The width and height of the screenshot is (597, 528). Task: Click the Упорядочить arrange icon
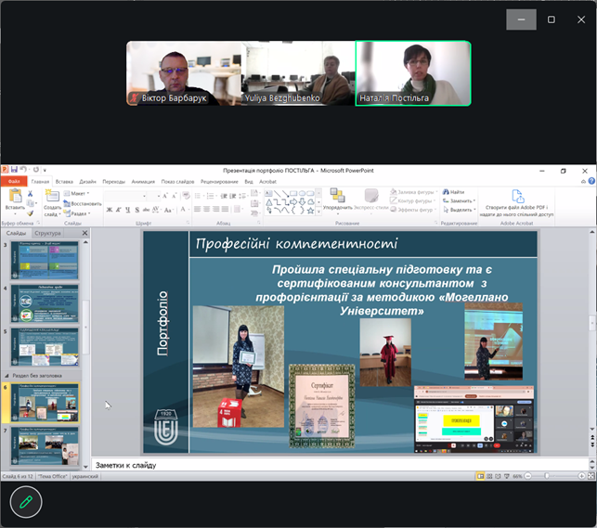337,195
